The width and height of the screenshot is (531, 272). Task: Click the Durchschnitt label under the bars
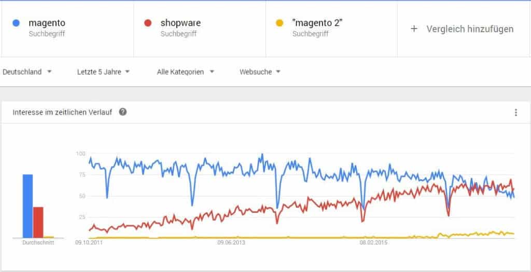point(38,242)
